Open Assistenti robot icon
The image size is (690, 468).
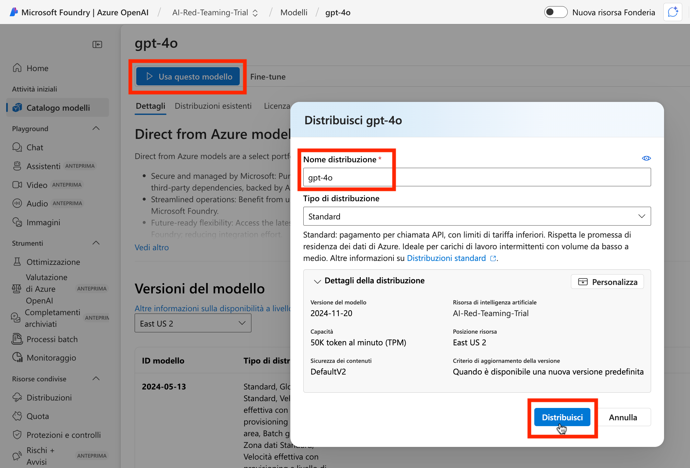[x=17, y=166]
